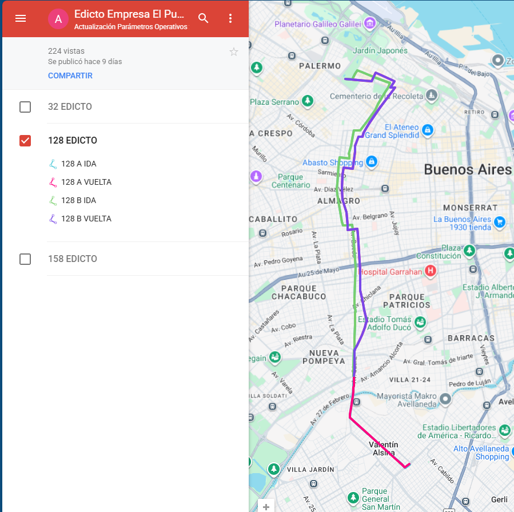Enable the 32 EDICTO layer checkbox
Viewport: 514px width, 512px height.
25,107
